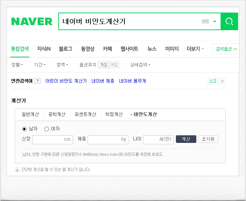Open the 정렬 dropdown
The width and height of the screenshot is (246, 201).
click(17, 65)
